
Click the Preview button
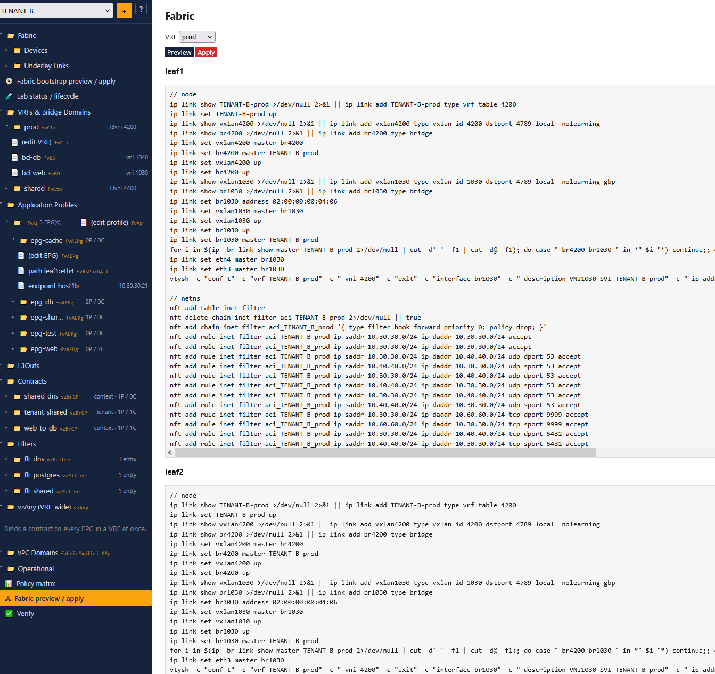point(179,52)
